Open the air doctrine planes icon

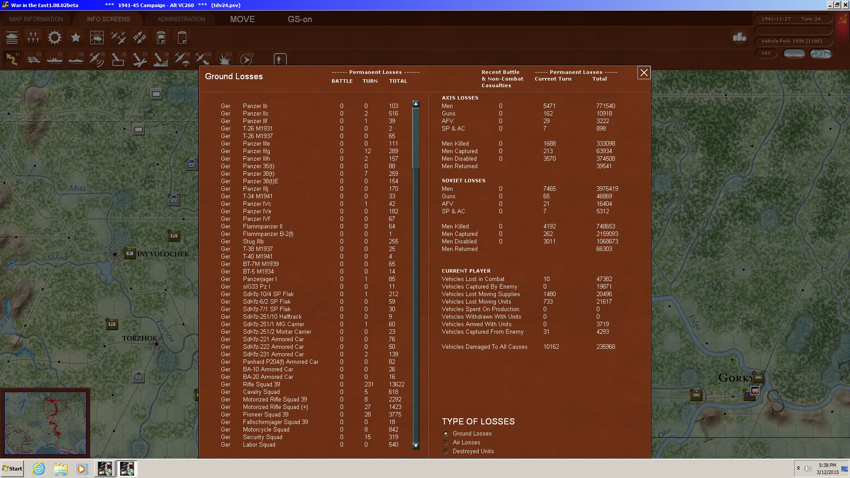click(x=118, y=38)
